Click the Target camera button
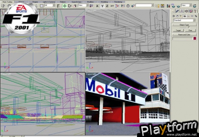199x137 pixels. coord(178,31)
